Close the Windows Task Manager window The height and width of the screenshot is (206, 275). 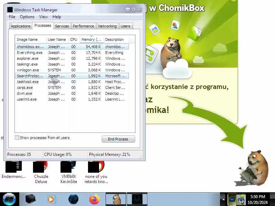pyautogui.click(x=140, y=10)
